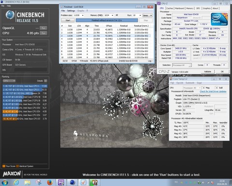
Task: Open Core Temp Opciók menu
Action: [180, 83]
